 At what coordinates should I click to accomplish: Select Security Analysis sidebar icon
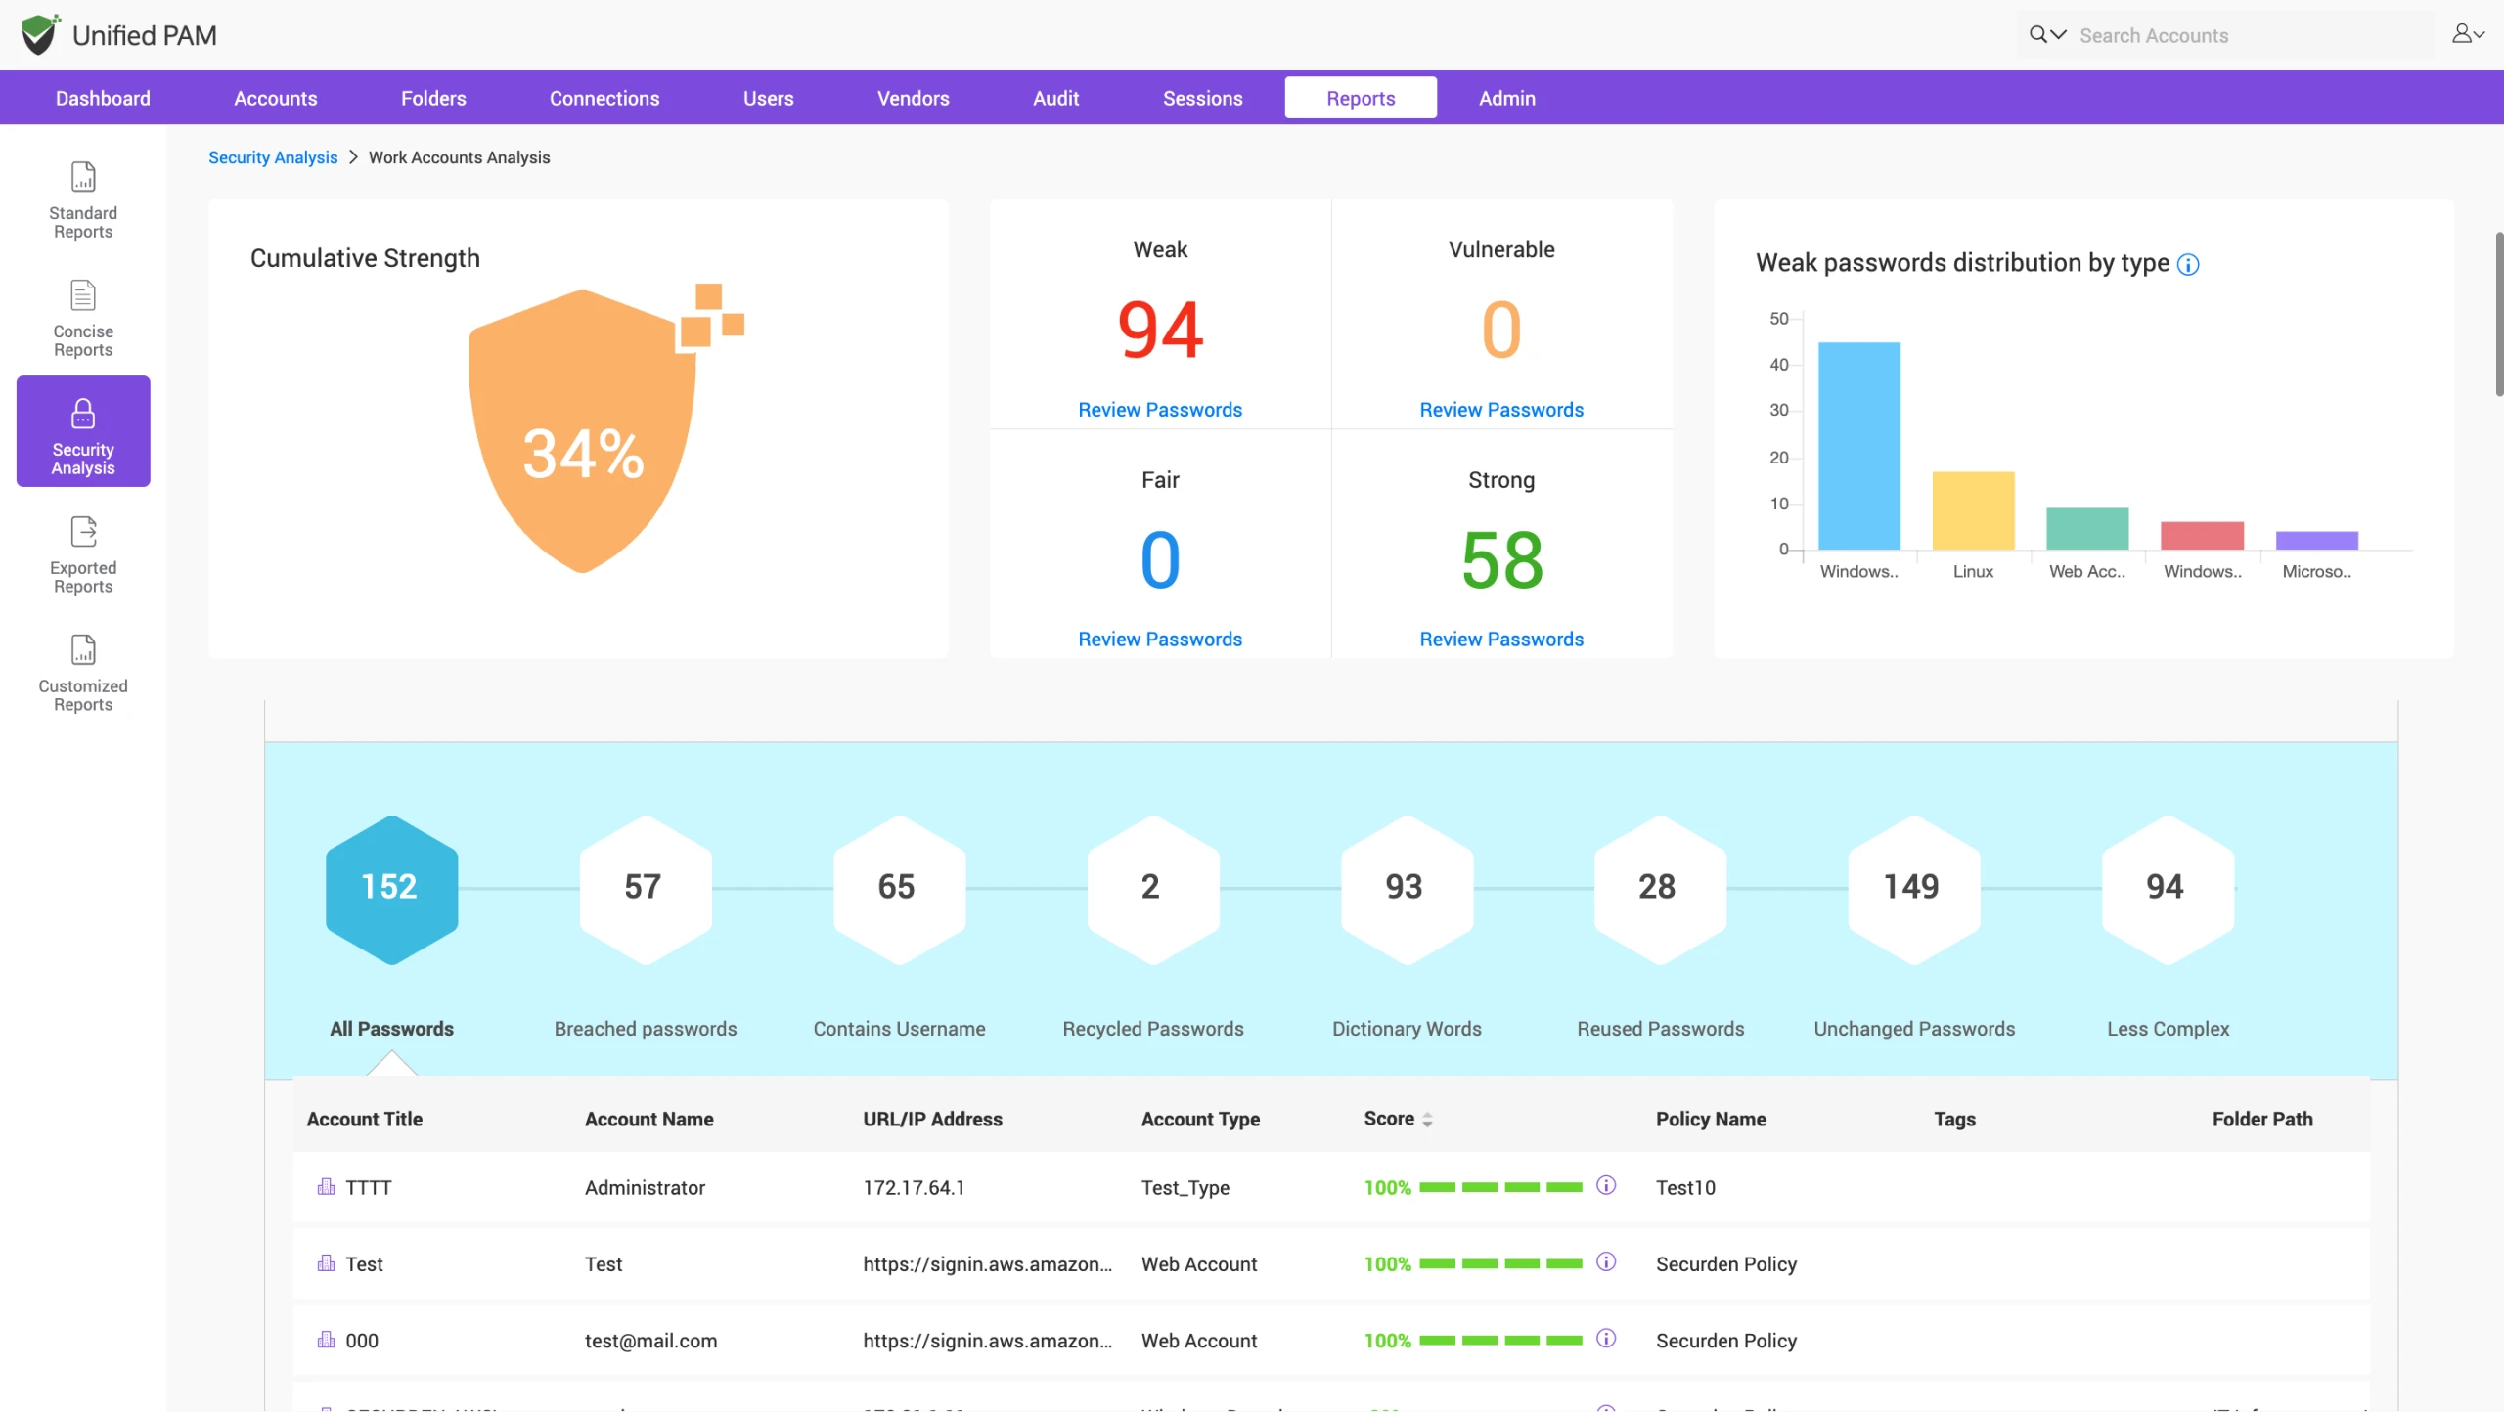(83, 431)
